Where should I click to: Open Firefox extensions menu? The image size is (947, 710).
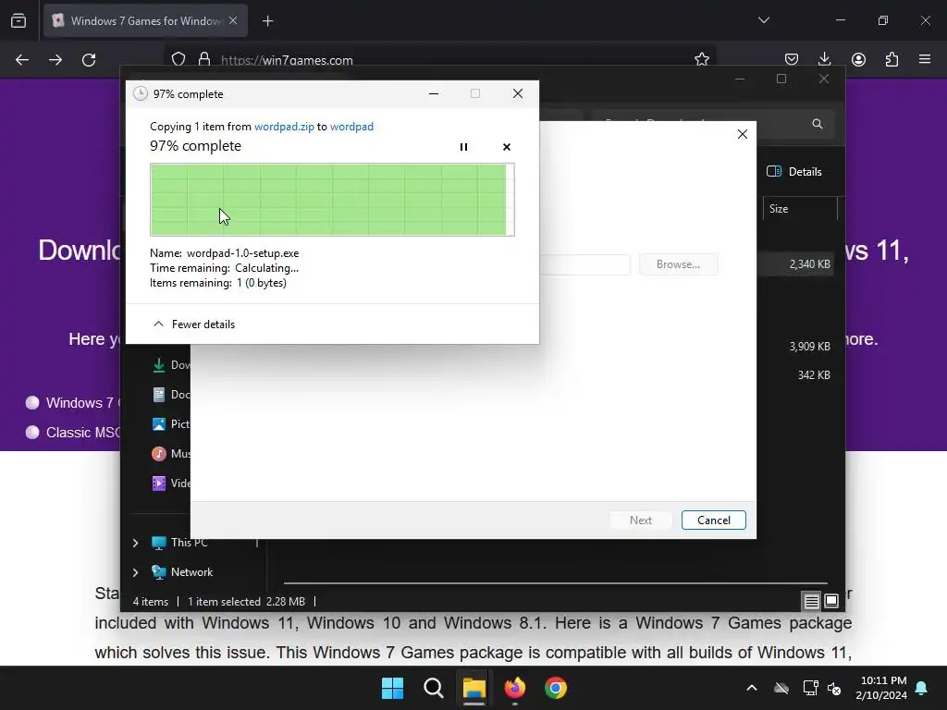(x=892, y=59)
